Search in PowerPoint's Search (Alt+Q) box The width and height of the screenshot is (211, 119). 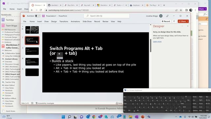pos(106,16)
